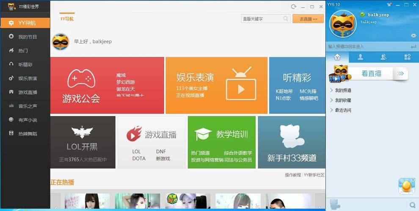Click DNF under 游戏直播 tile
Viewport: 419px width, 211px height.
coord(161,151)
